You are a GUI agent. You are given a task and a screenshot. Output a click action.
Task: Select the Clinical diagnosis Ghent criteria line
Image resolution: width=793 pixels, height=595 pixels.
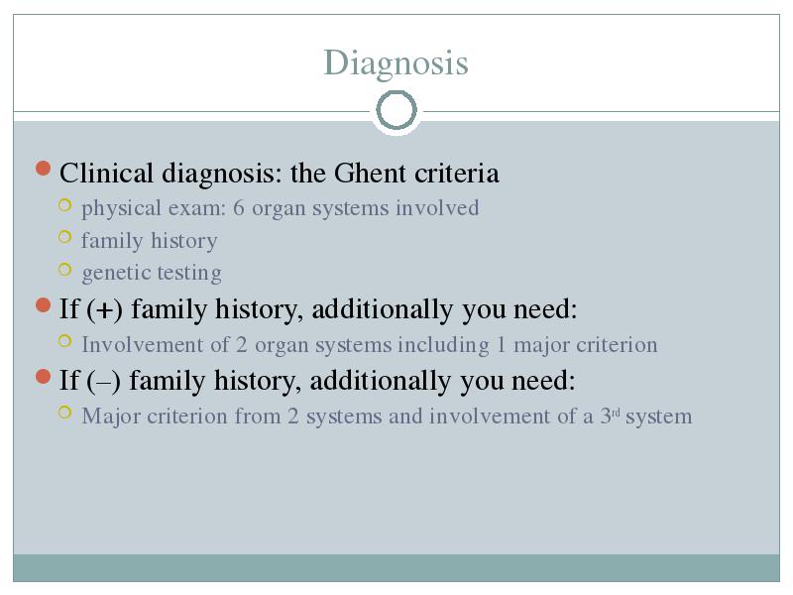click(280, 174)
